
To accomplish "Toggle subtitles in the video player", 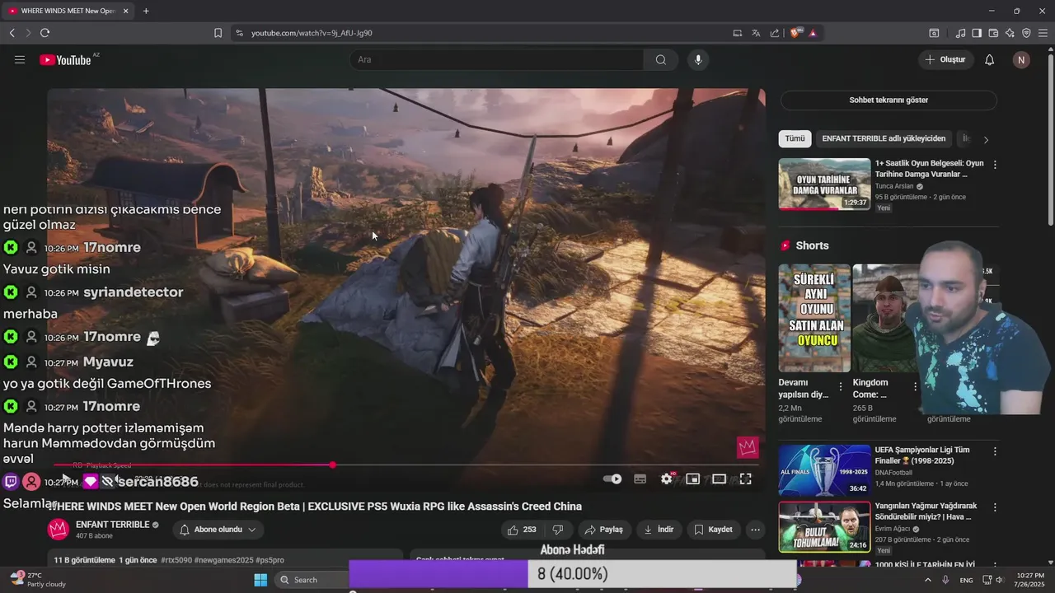I will pos(640,479).
